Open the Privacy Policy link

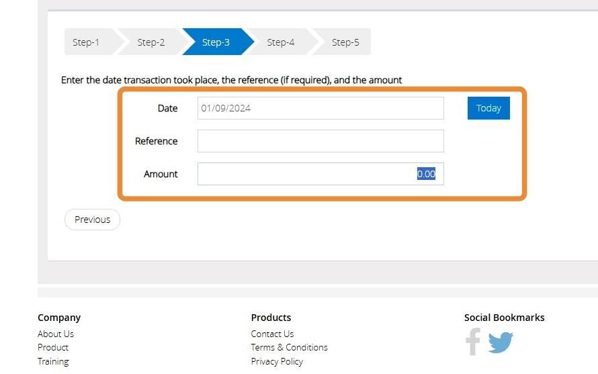(x=277, y=361)
